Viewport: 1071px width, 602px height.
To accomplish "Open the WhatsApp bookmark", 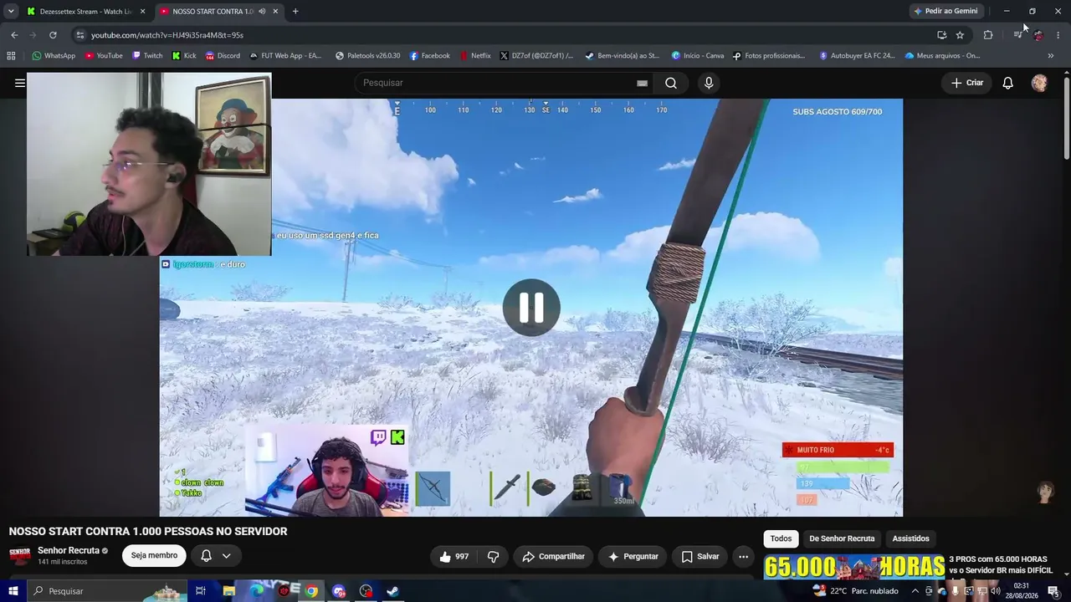I will tap(53, 56).
